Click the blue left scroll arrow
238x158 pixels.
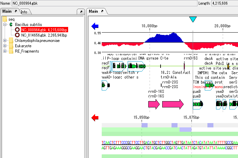coord(95,26)
